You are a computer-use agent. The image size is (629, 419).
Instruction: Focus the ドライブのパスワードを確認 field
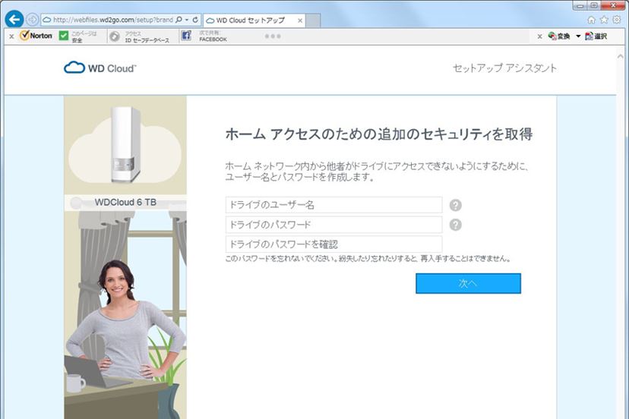tap(333, 244)
